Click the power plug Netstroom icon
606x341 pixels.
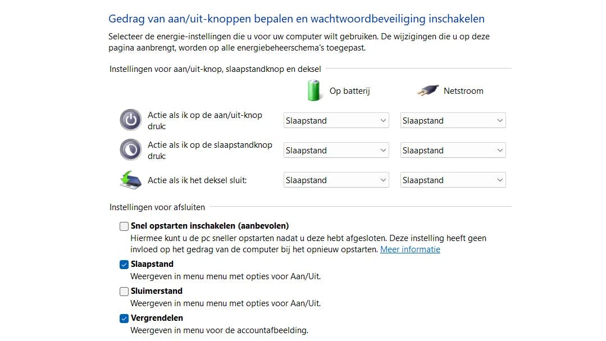427,90
